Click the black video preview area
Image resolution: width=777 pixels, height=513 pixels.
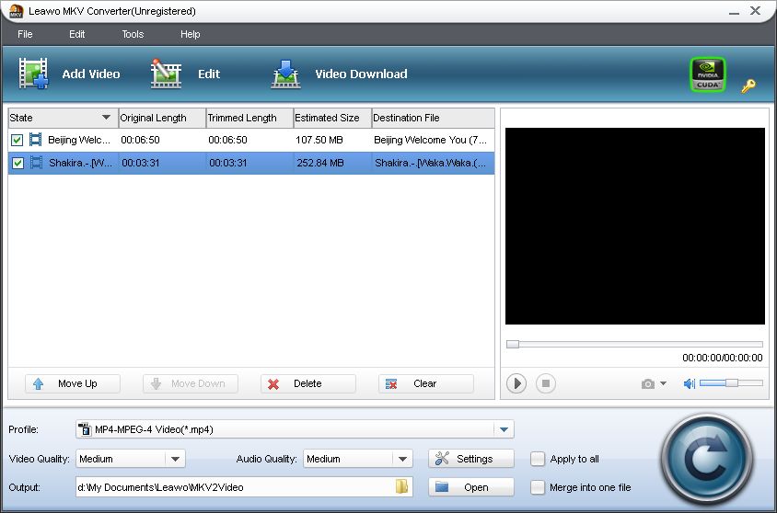[635, 226]
